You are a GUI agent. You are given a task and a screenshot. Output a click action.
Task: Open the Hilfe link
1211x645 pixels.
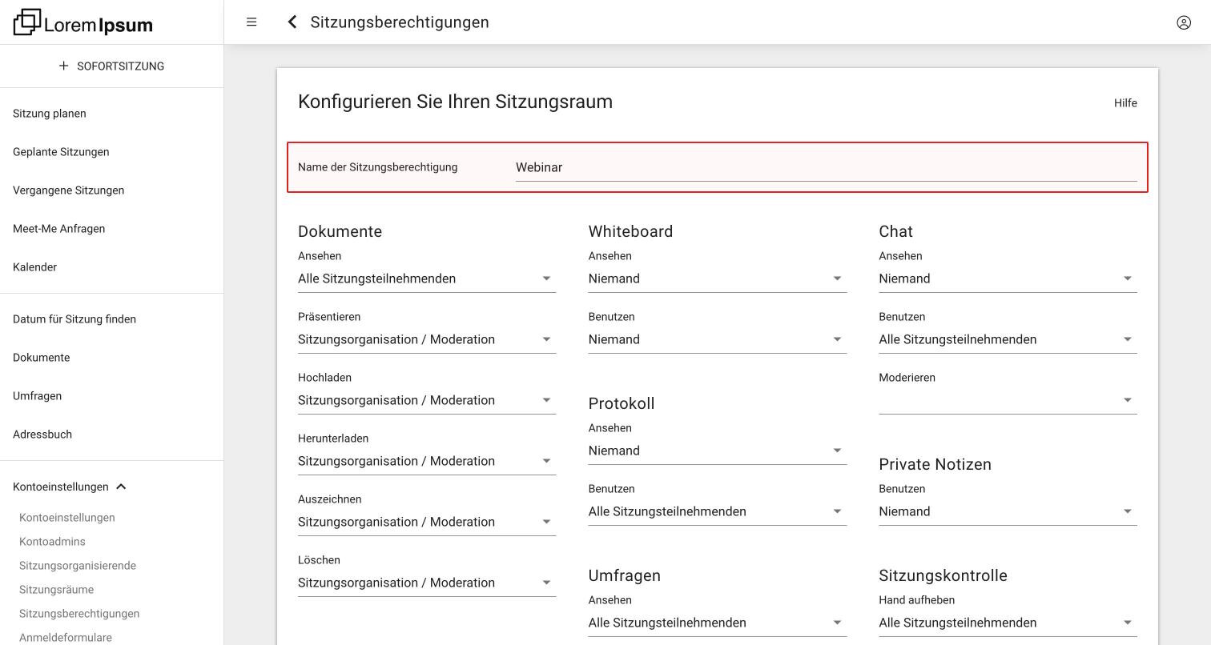(x=1125, y=103)
